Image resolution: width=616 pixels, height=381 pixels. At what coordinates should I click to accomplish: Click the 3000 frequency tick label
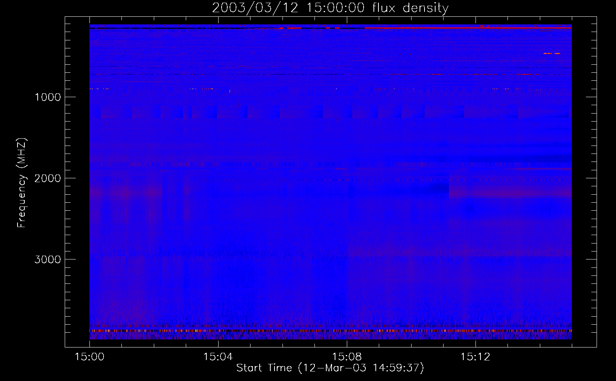pos(48,259)
